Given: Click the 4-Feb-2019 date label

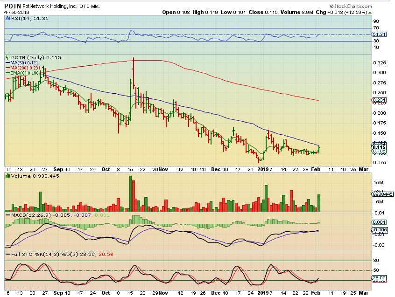Looking at the screenshot, I should point(17,12).
